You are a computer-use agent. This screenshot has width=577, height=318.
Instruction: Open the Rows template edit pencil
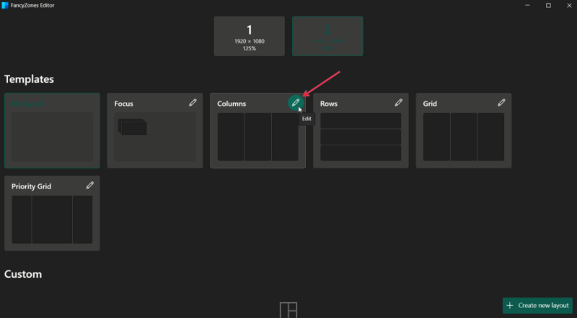(398, 103)
